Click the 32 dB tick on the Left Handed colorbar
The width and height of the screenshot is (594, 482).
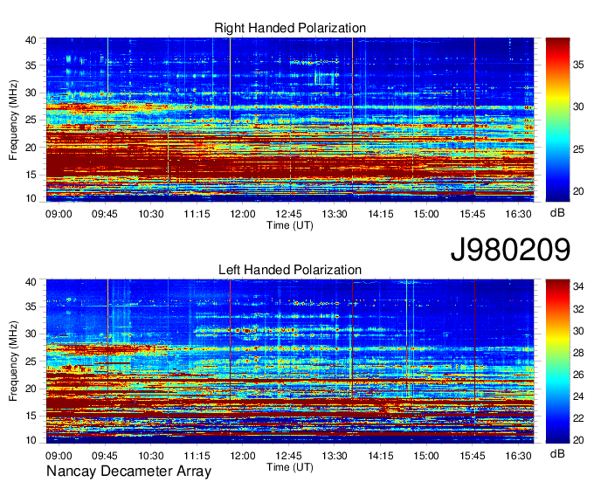pyautogui.click(x=578, y=309)
